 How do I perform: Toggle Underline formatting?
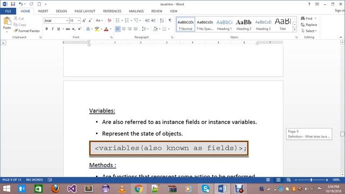(58, 29)
